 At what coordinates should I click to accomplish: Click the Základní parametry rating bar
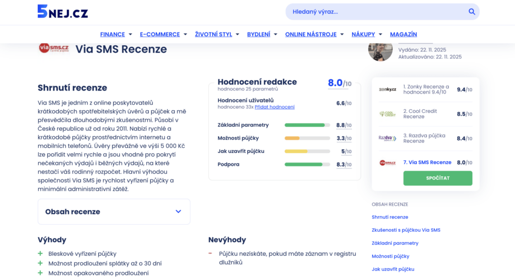[307, 125]
